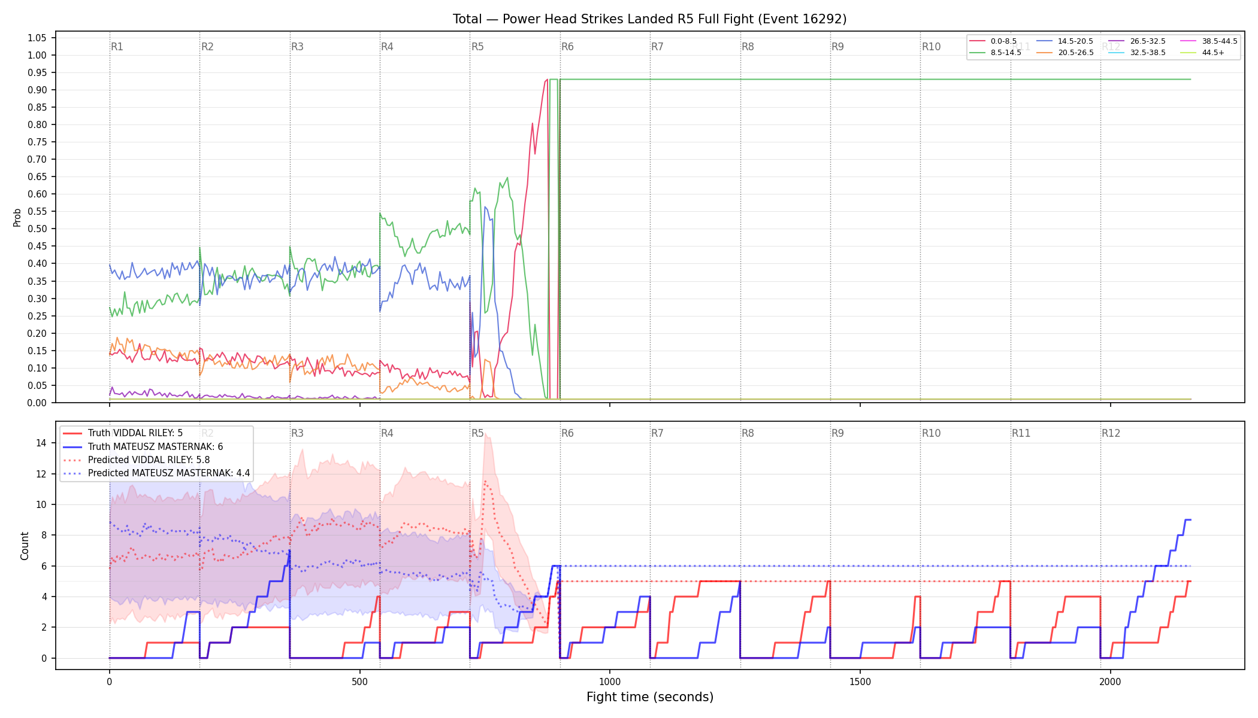This screenshot has height=718, width=1258.
Task: Click the chart title mentioning Event 16292
Action: (x=650, y=19)
